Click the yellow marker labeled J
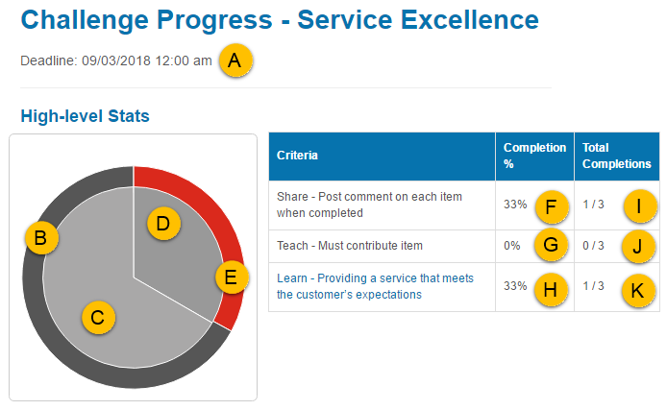The width and height of the screenshot is (667, 410). pos(638,246)
